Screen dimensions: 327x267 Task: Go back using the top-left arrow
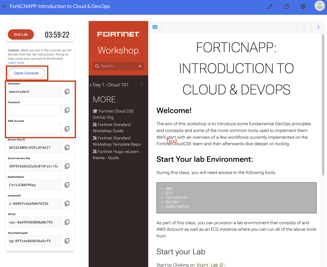pos(5,6)
